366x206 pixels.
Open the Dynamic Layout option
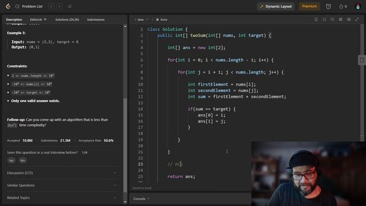[x=276, y=6]
